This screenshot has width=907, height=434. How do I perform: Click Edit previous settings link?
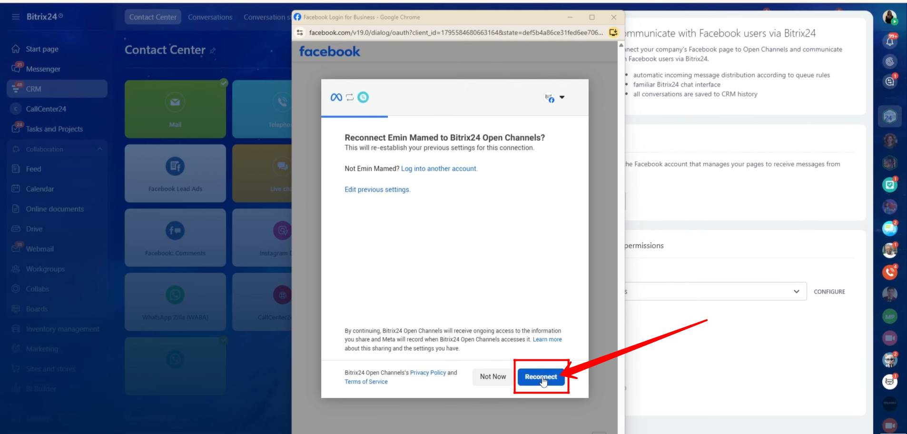377,189
